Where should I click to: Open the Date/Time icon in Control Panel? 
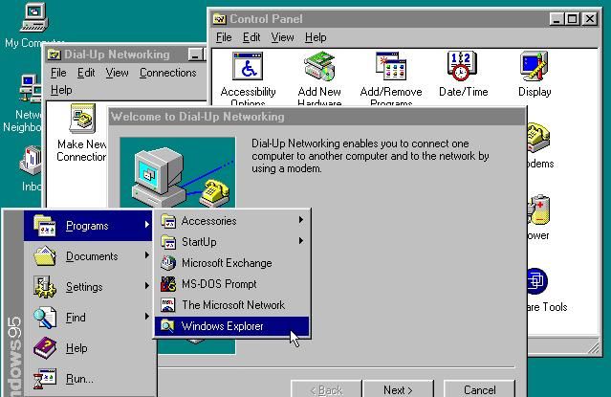click(462, 66)
